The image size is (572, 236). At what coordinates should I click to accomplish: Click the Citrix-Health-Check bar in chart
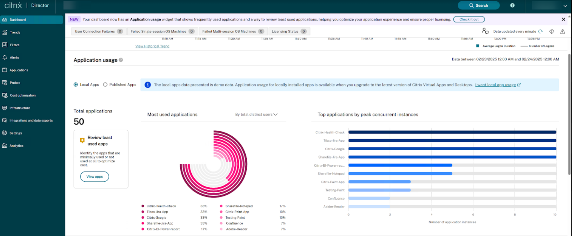452,132
